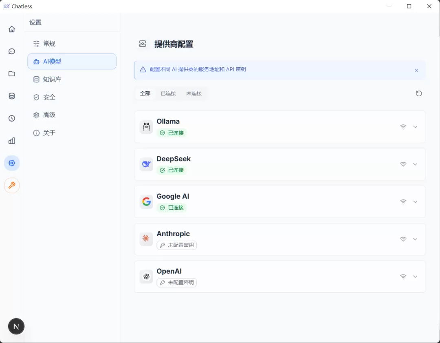Open the 知识库 settings section
440x343 pixels.
52,80
